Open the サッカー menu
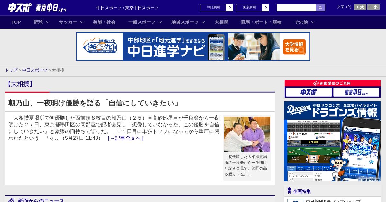 coord(68,22)
